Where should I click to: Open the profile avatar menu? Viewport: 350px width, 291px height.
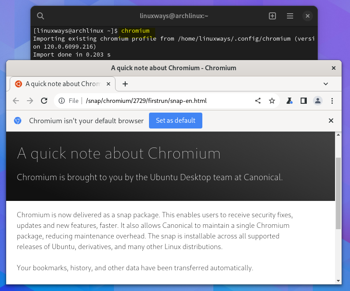[x=318, y=101]
